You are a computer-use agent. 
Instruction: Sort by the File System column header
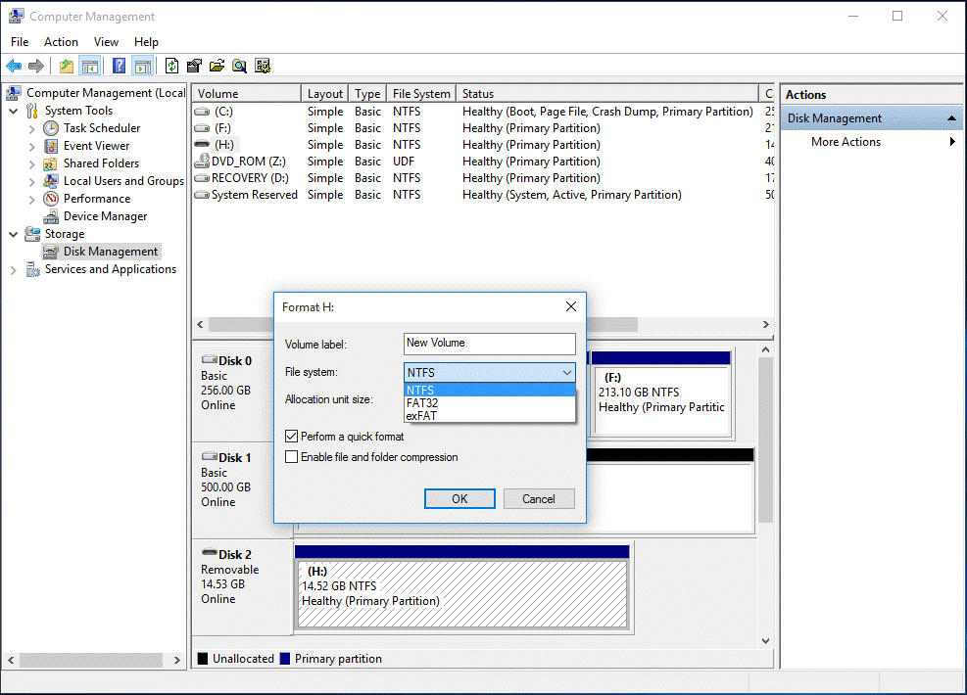pos(421,94)
